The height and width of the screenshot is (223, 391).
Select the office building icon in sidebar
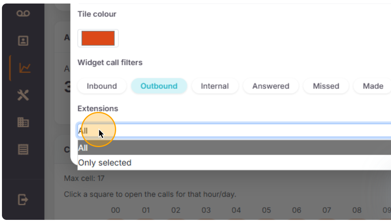tap(23, 122)
